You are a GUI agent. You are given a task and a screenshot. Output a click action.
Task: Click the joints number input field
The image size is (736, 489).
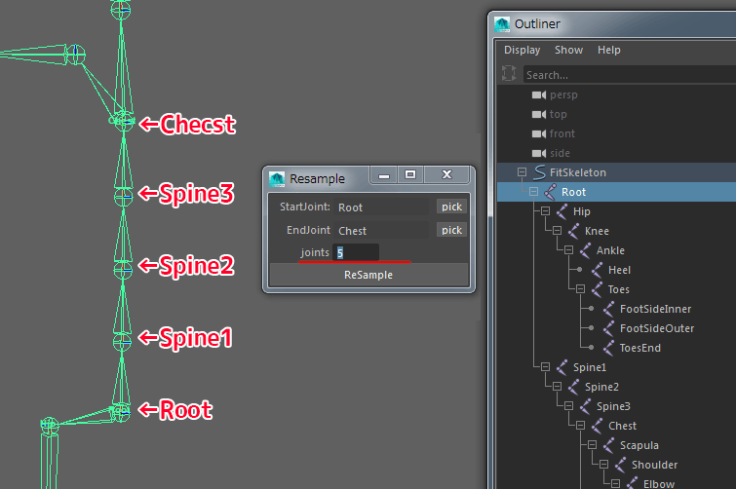coord(356,252)
